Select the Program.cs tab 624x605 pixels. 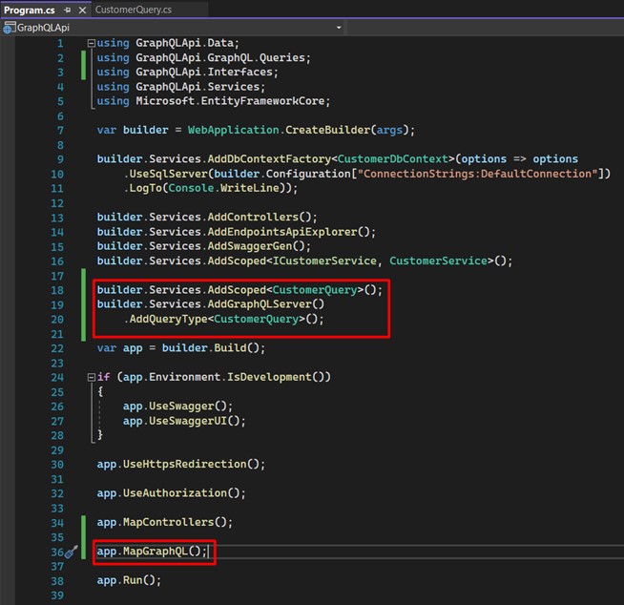coord(29,10)
